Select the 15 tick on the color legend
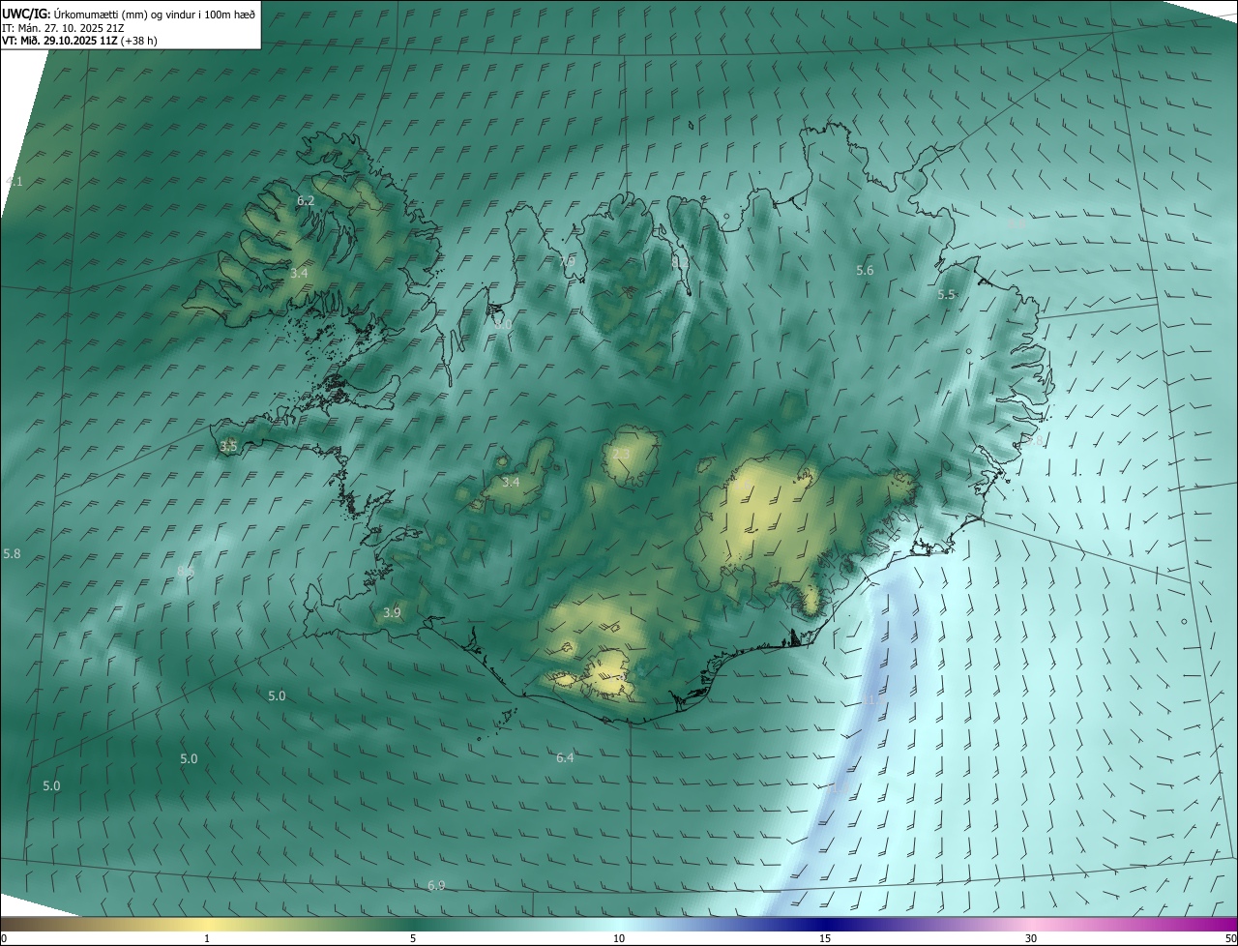This screenshot has height=946, width=1238. pyautogui.click(x=825, y=938)
